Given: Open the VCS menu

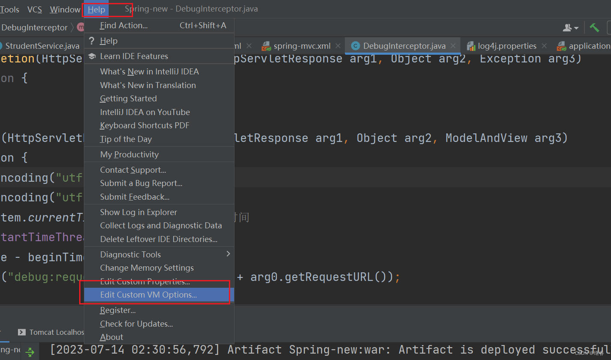Looking at the screenshot, I should (x=35, y=9).
